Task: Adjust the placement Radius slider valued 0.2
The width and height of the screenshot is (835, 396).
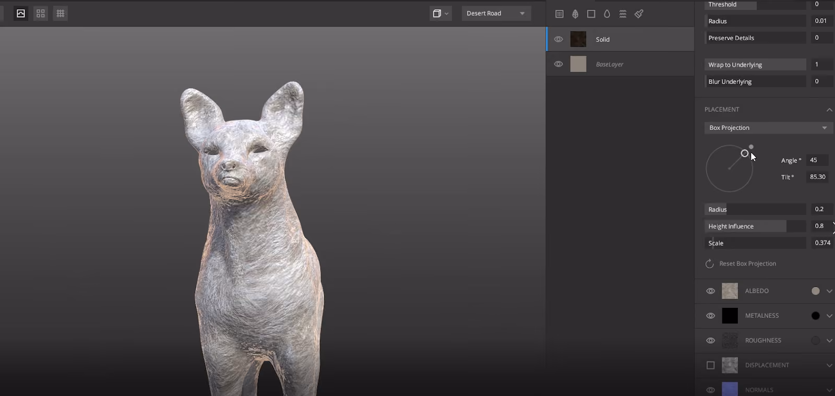Action: pyautogui.click(x=755, y=209)
